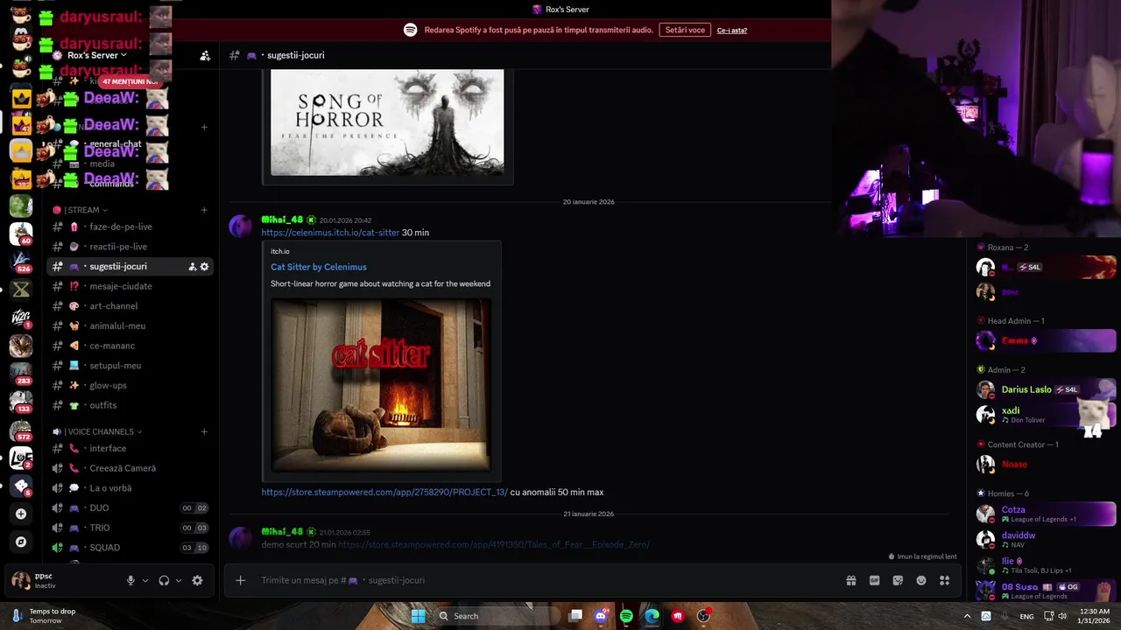Add channel to STREAM category
Viewport: 1121px width, 630px height.
point(204,210)
